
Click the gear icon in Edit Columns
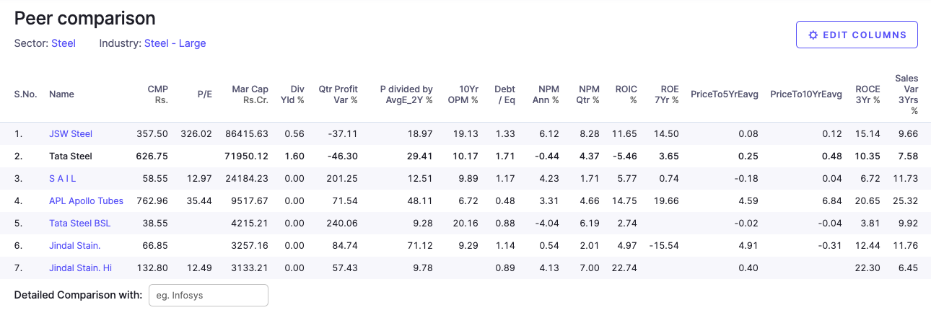813,35
